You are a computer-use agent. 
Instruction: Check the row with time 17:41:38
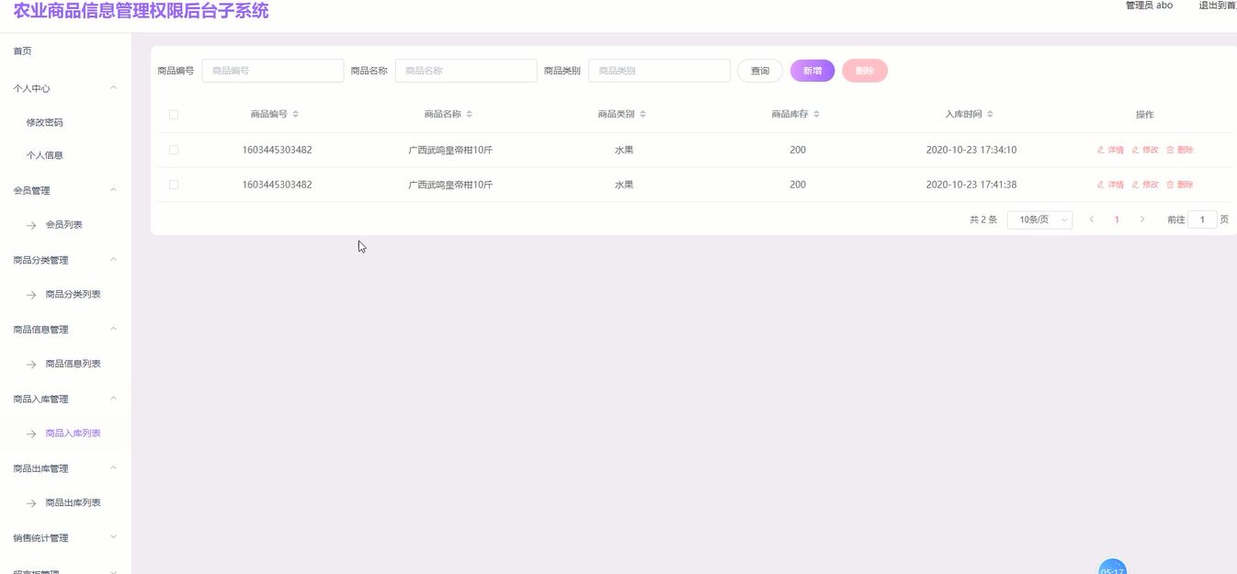pyautogui.click(x=174, y=185)
